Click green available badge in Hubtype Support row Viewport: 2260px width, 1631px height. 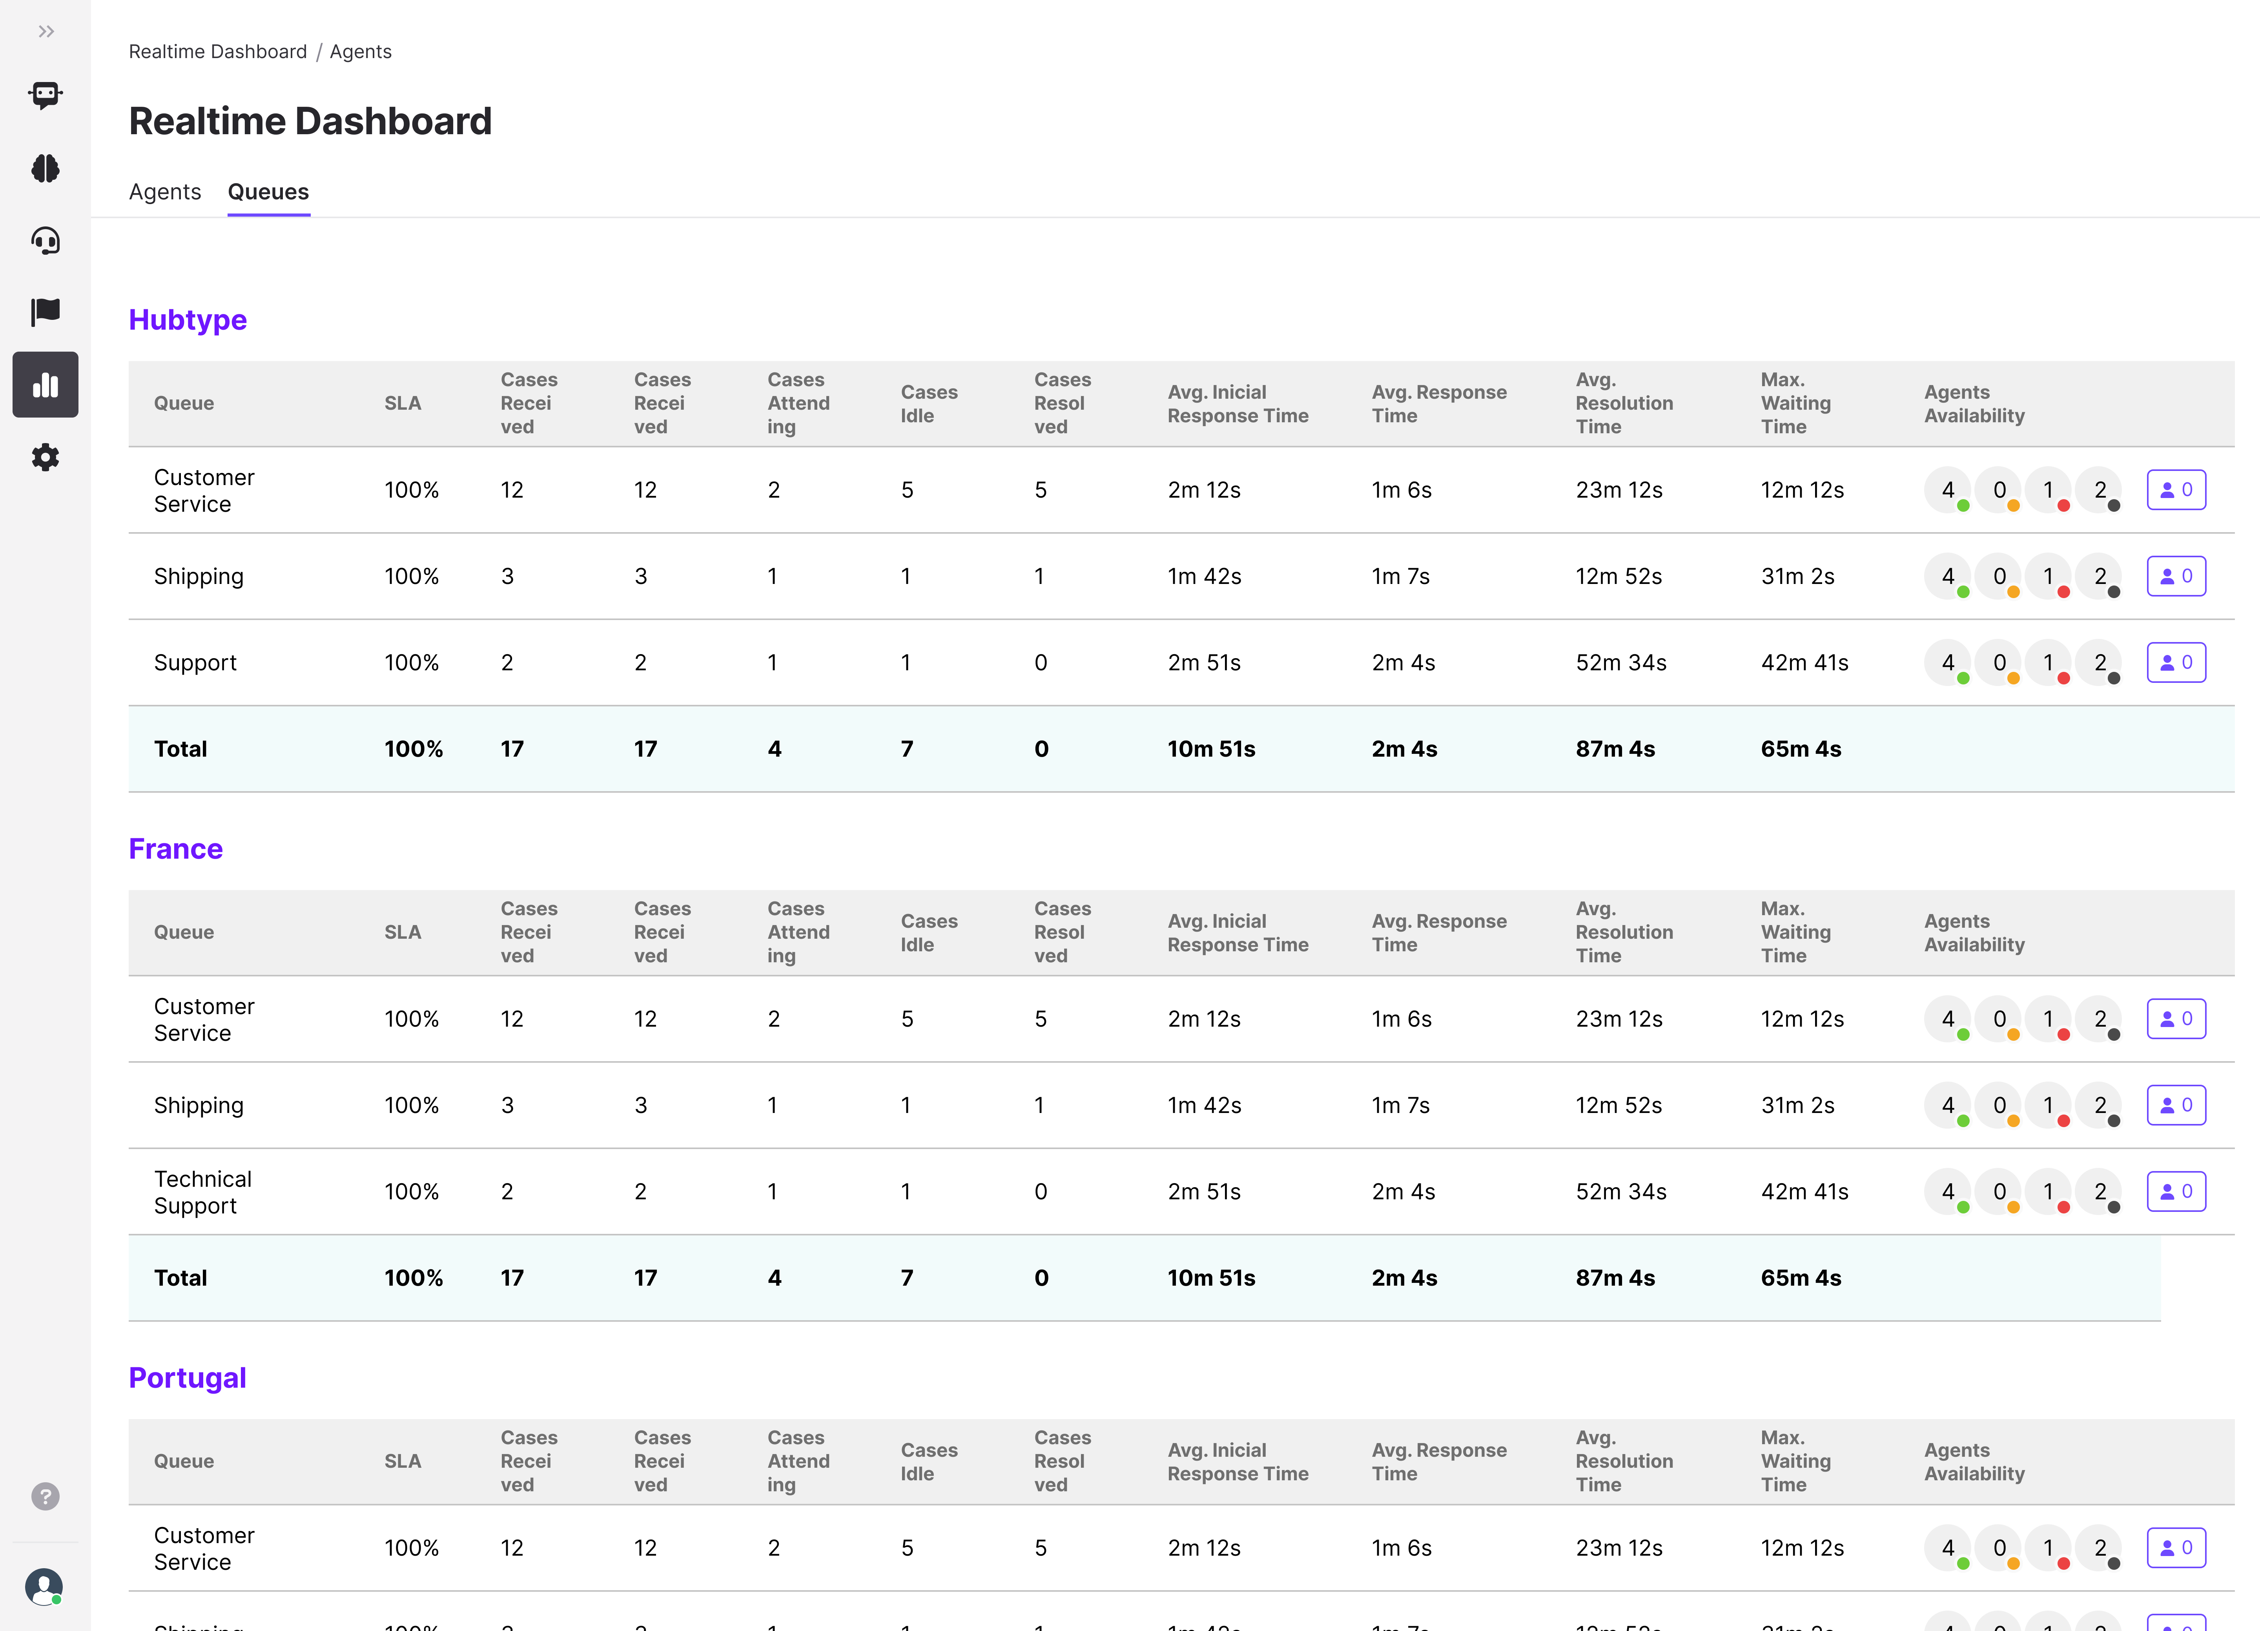1948,663
